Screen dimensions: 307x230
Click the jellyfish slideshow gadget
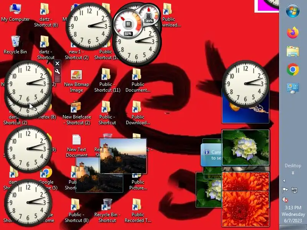[x=246, y=115]
